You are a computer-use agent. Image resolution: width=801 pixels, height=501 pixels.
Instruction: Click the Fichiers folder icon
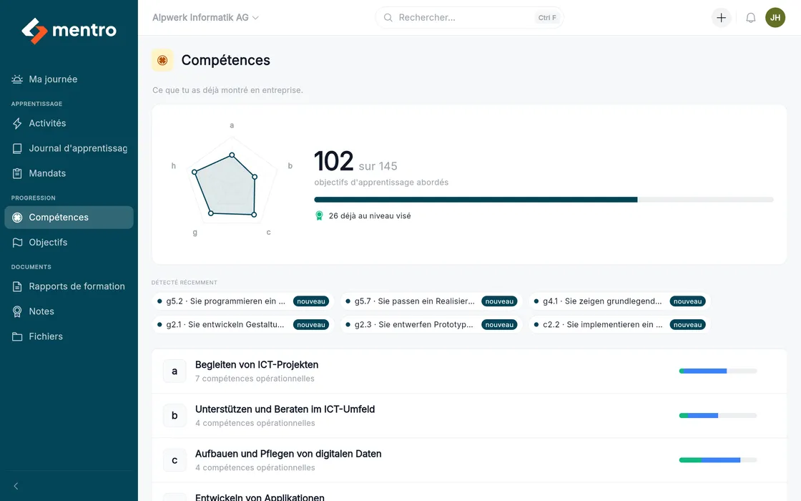[x=17, y=336]
